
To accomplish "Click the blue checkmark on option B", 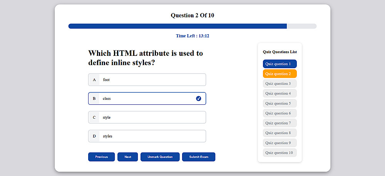I will [x=199, y=99].
